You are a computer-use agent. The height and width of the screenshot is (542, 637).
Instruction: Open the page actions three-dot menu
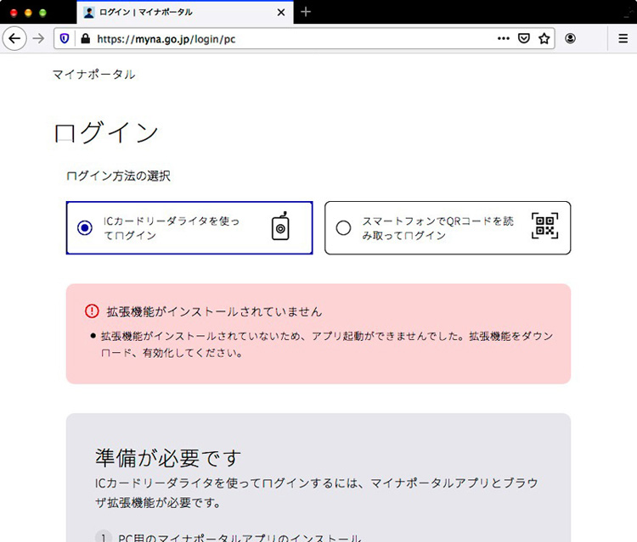504,38
